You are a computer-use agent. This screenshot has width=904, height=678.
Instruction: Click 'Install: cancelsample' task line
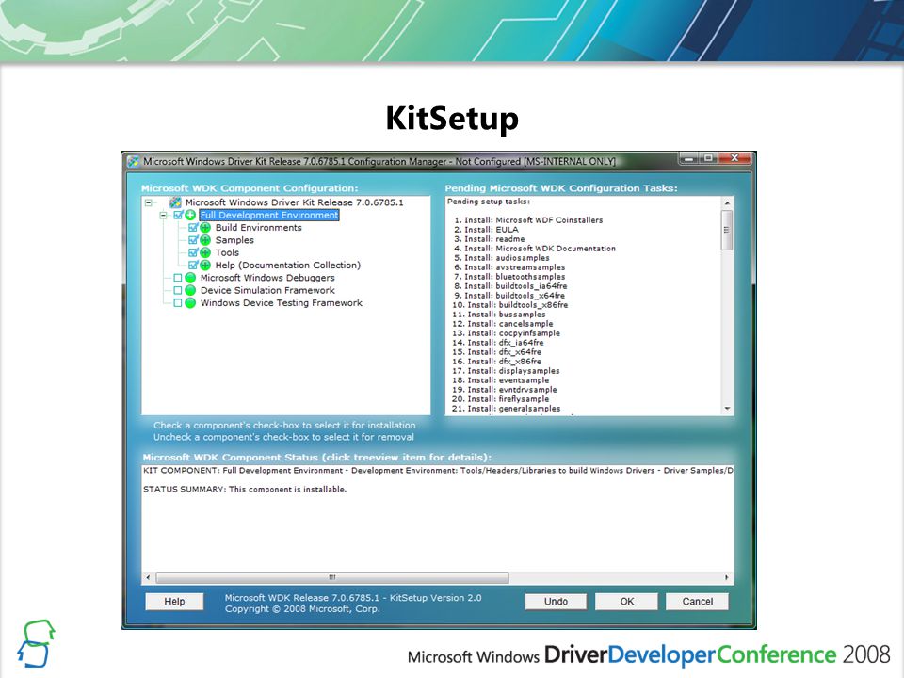point(503,323)
